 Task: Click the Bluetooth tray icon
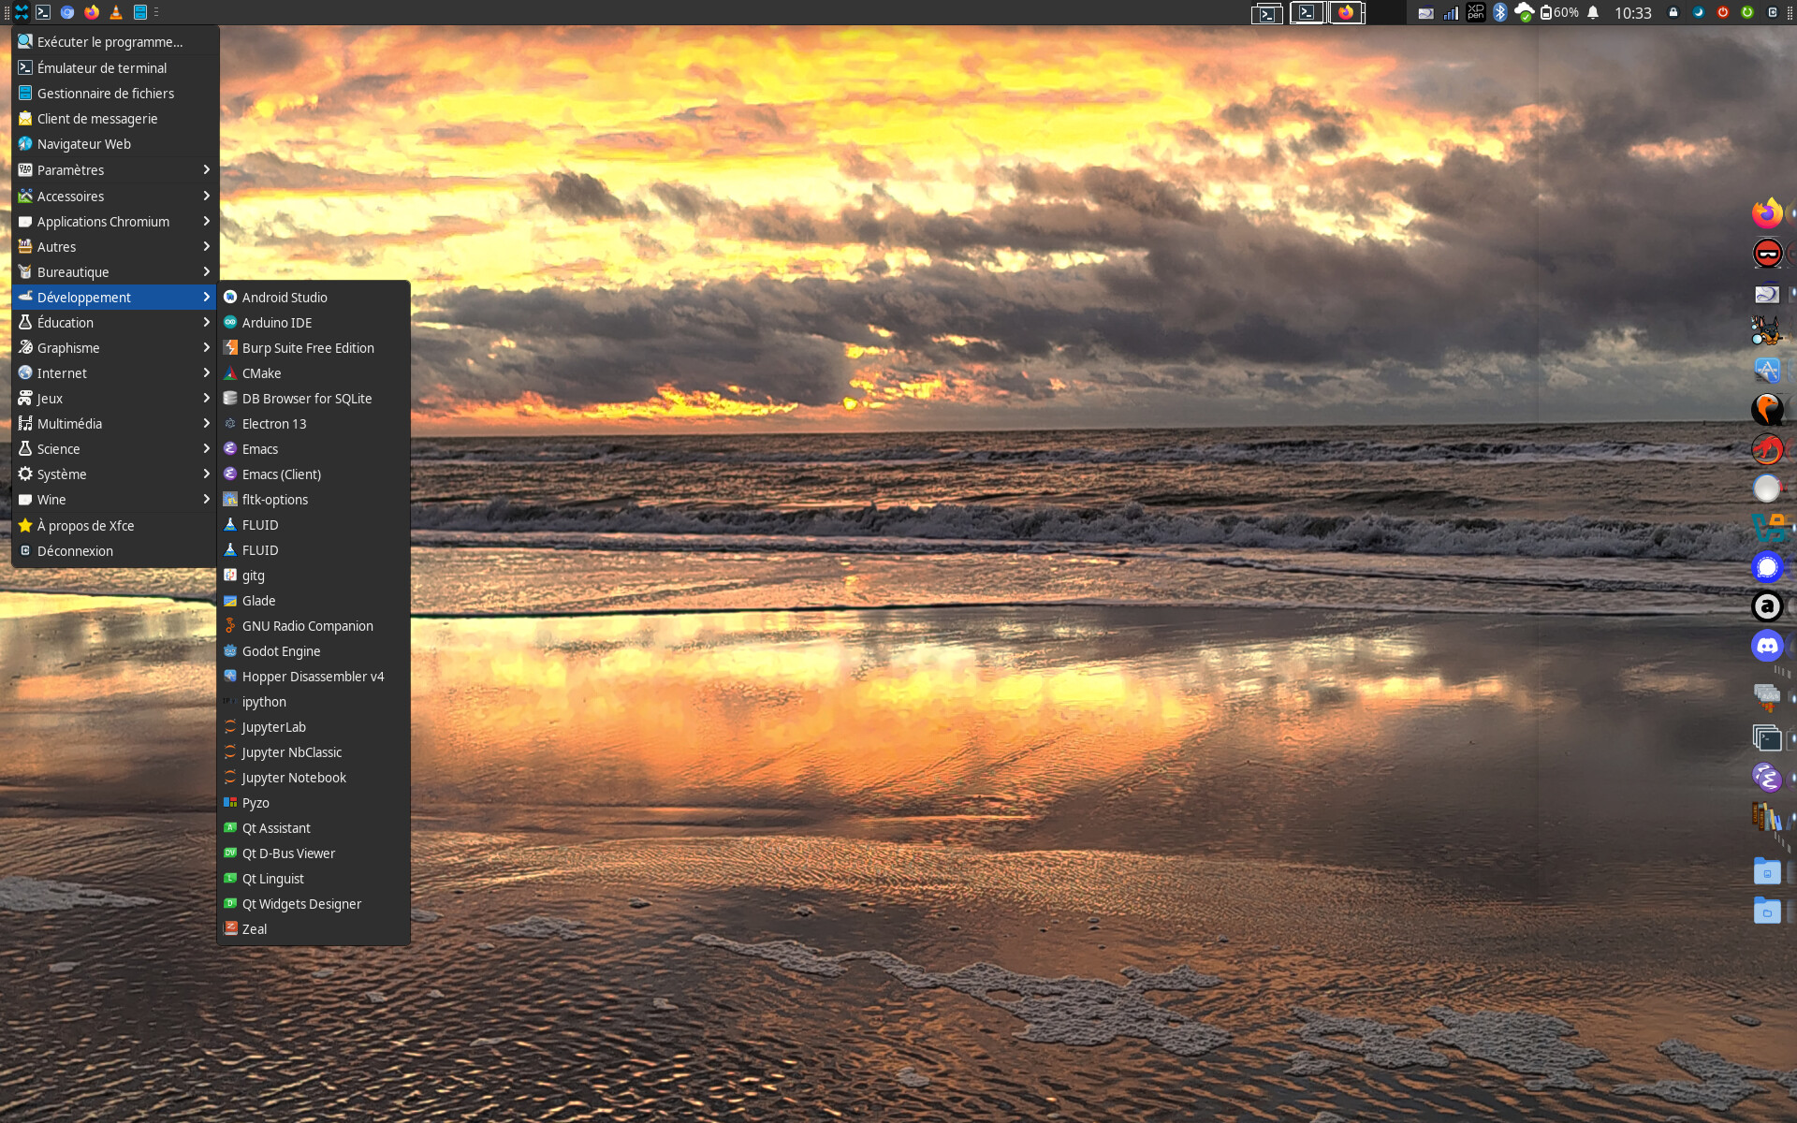click(1499, 12)
